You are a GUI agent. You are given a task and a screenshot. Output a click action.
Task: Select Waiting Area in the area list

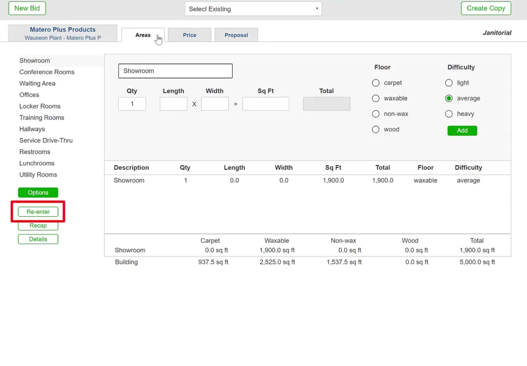37,84
